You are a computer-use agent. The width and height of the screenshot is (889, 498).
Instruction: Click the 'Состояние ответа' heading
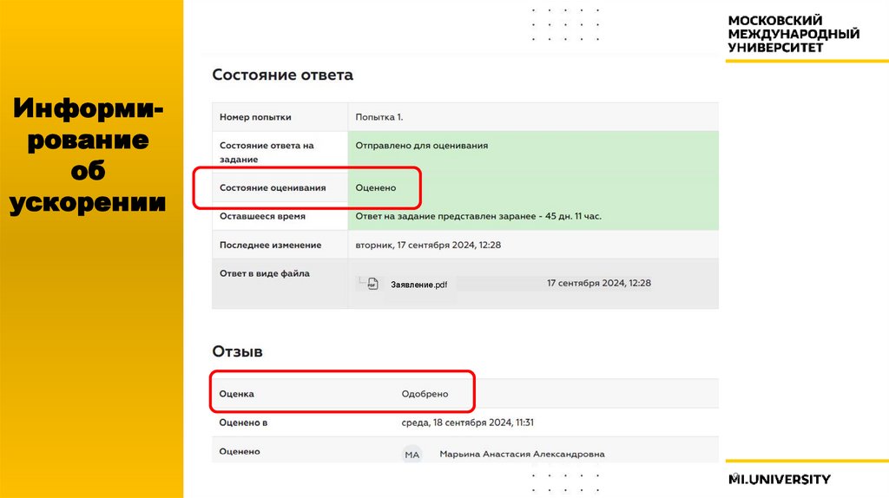click(x=282, y=75)
